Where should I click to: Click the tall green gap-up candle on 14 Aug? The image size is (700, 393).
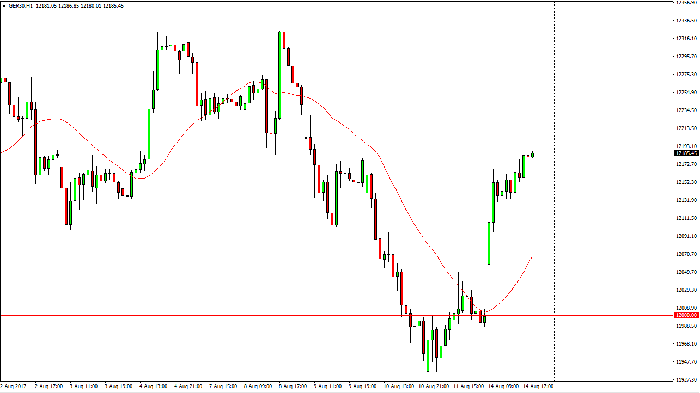[489, 243]
